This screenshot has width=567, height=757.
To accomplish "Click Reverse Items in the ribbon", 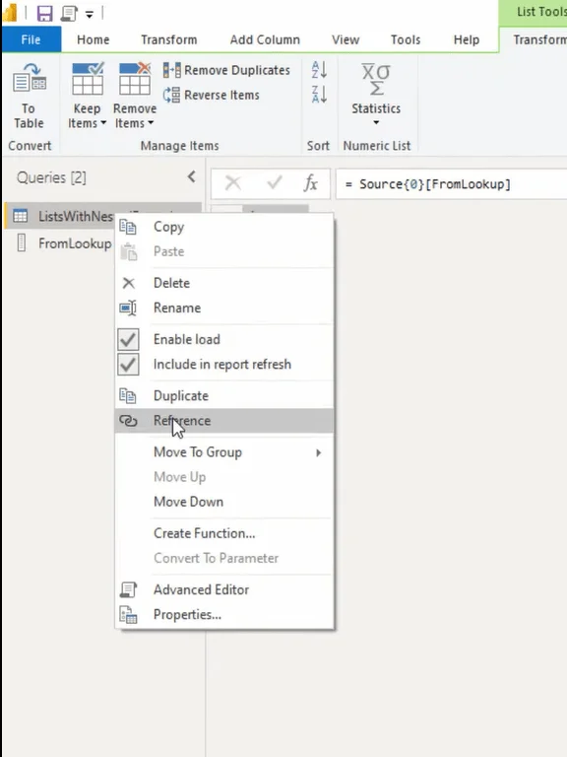I will pyautogui.click(x=212, y=95).
